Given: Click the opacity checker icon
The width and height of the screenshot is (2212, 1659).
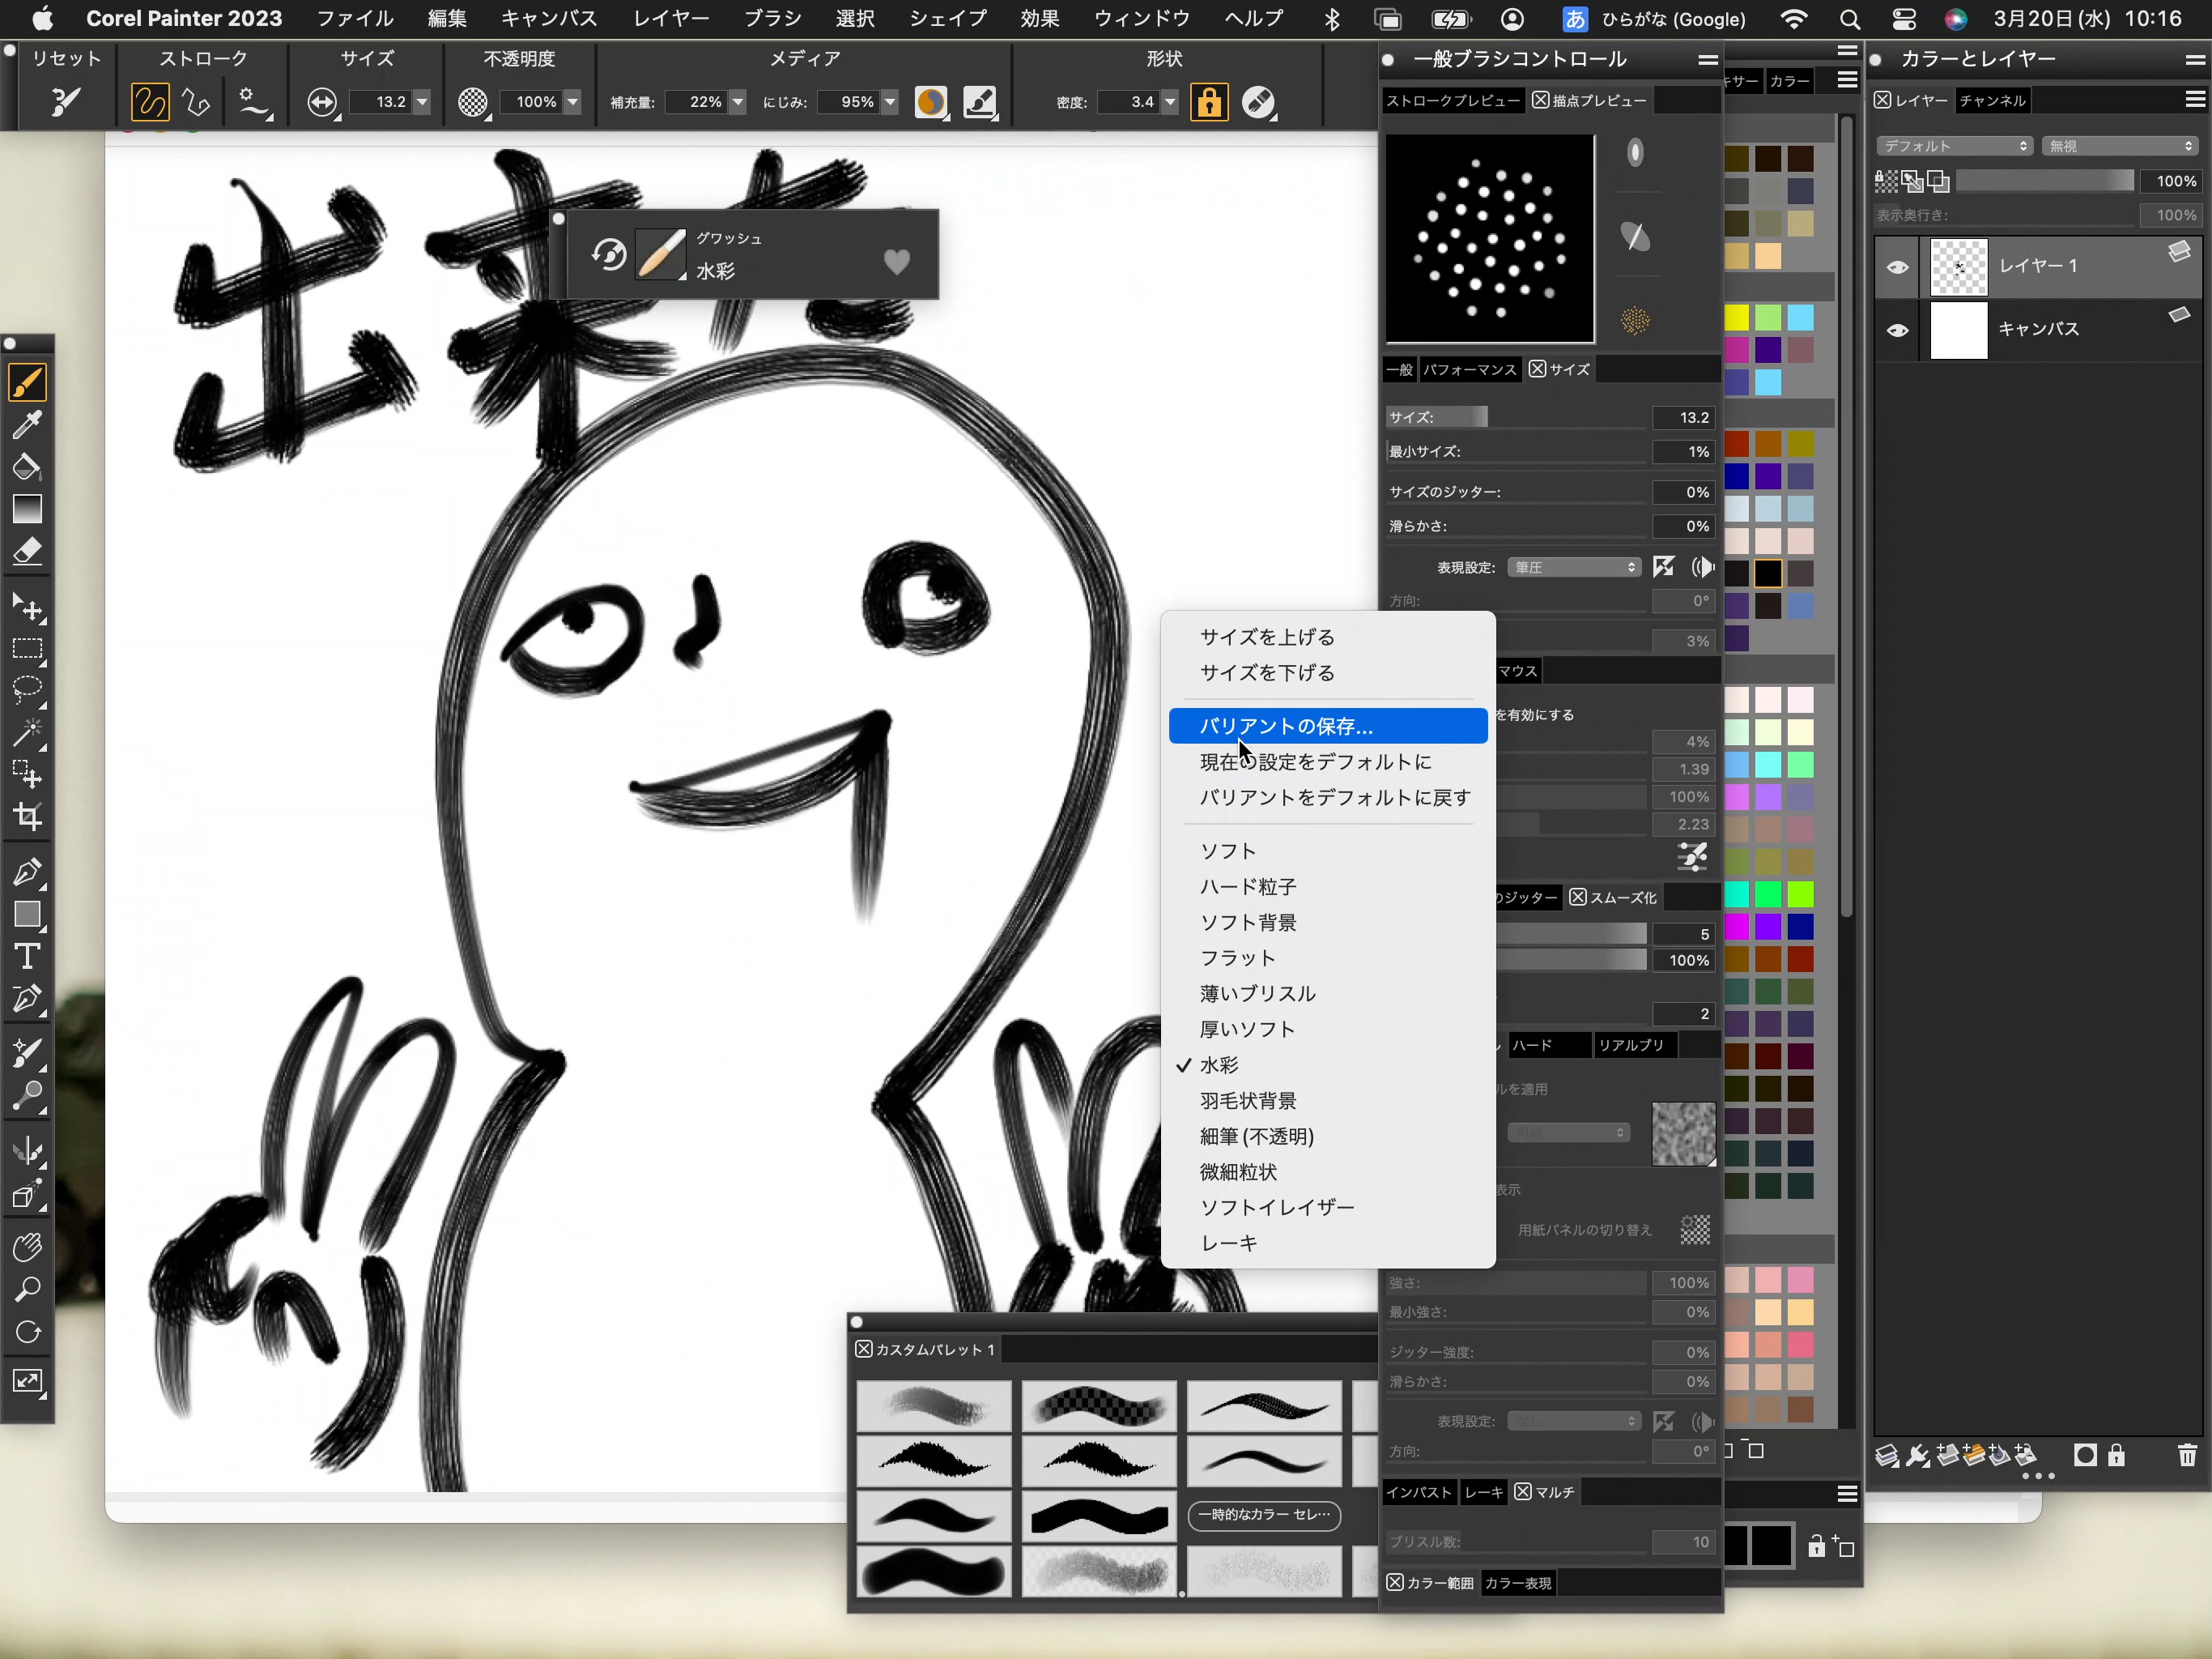Looking at the screenshot, I should [x=473, y=102].
